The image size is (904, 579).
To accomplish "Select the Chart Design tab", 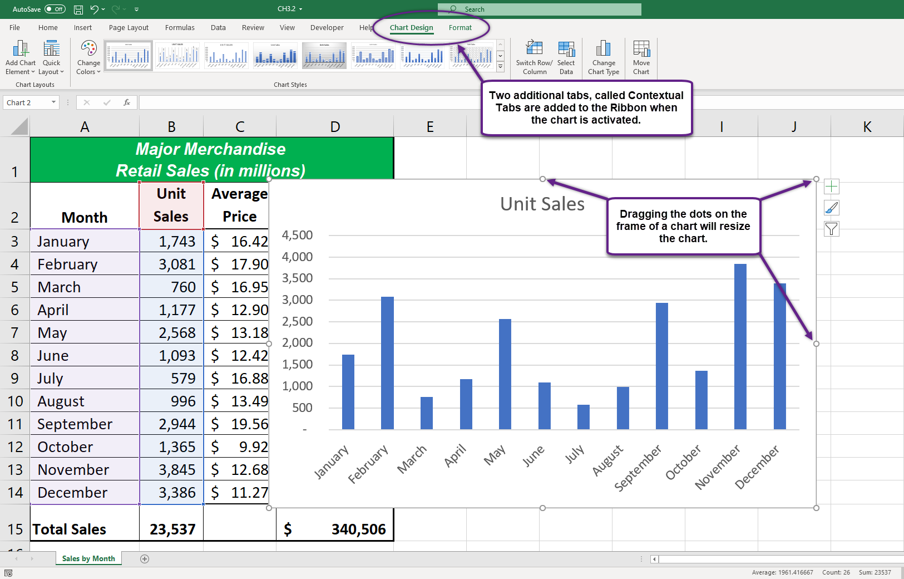I will point(411,27).
